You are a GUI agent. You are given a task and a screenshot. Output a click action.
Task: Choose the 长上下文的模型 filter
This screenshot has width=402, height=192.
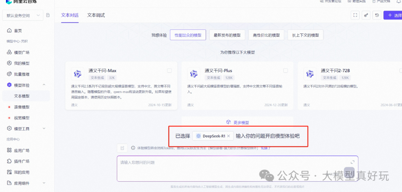coord(305,35)
